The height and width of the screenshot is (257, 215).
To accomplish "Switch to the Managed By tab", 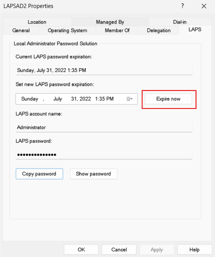I will [110, 22].
